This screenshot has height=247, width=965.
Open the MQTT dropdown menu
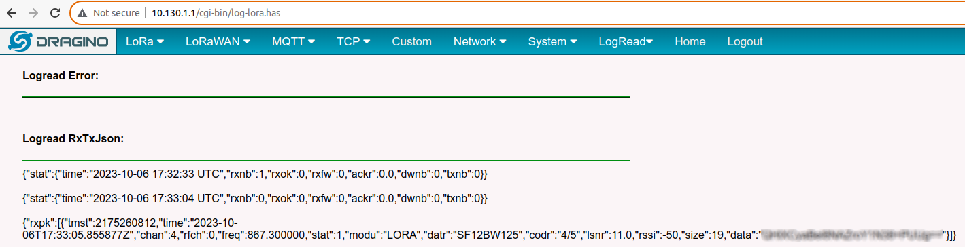(x=293, y=41)
